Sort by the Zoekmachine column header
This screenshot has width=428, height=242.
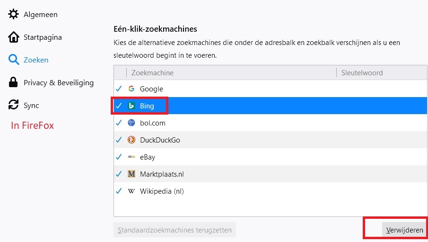pos(152,73)
